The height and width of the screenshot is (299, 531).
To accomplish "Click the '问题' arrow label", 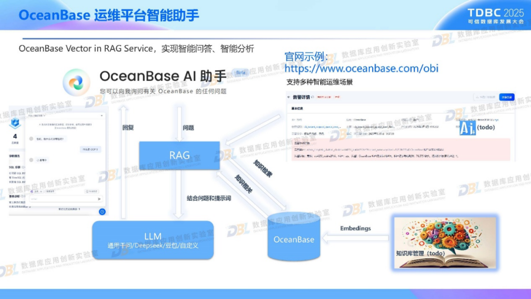I will point(188,128).
